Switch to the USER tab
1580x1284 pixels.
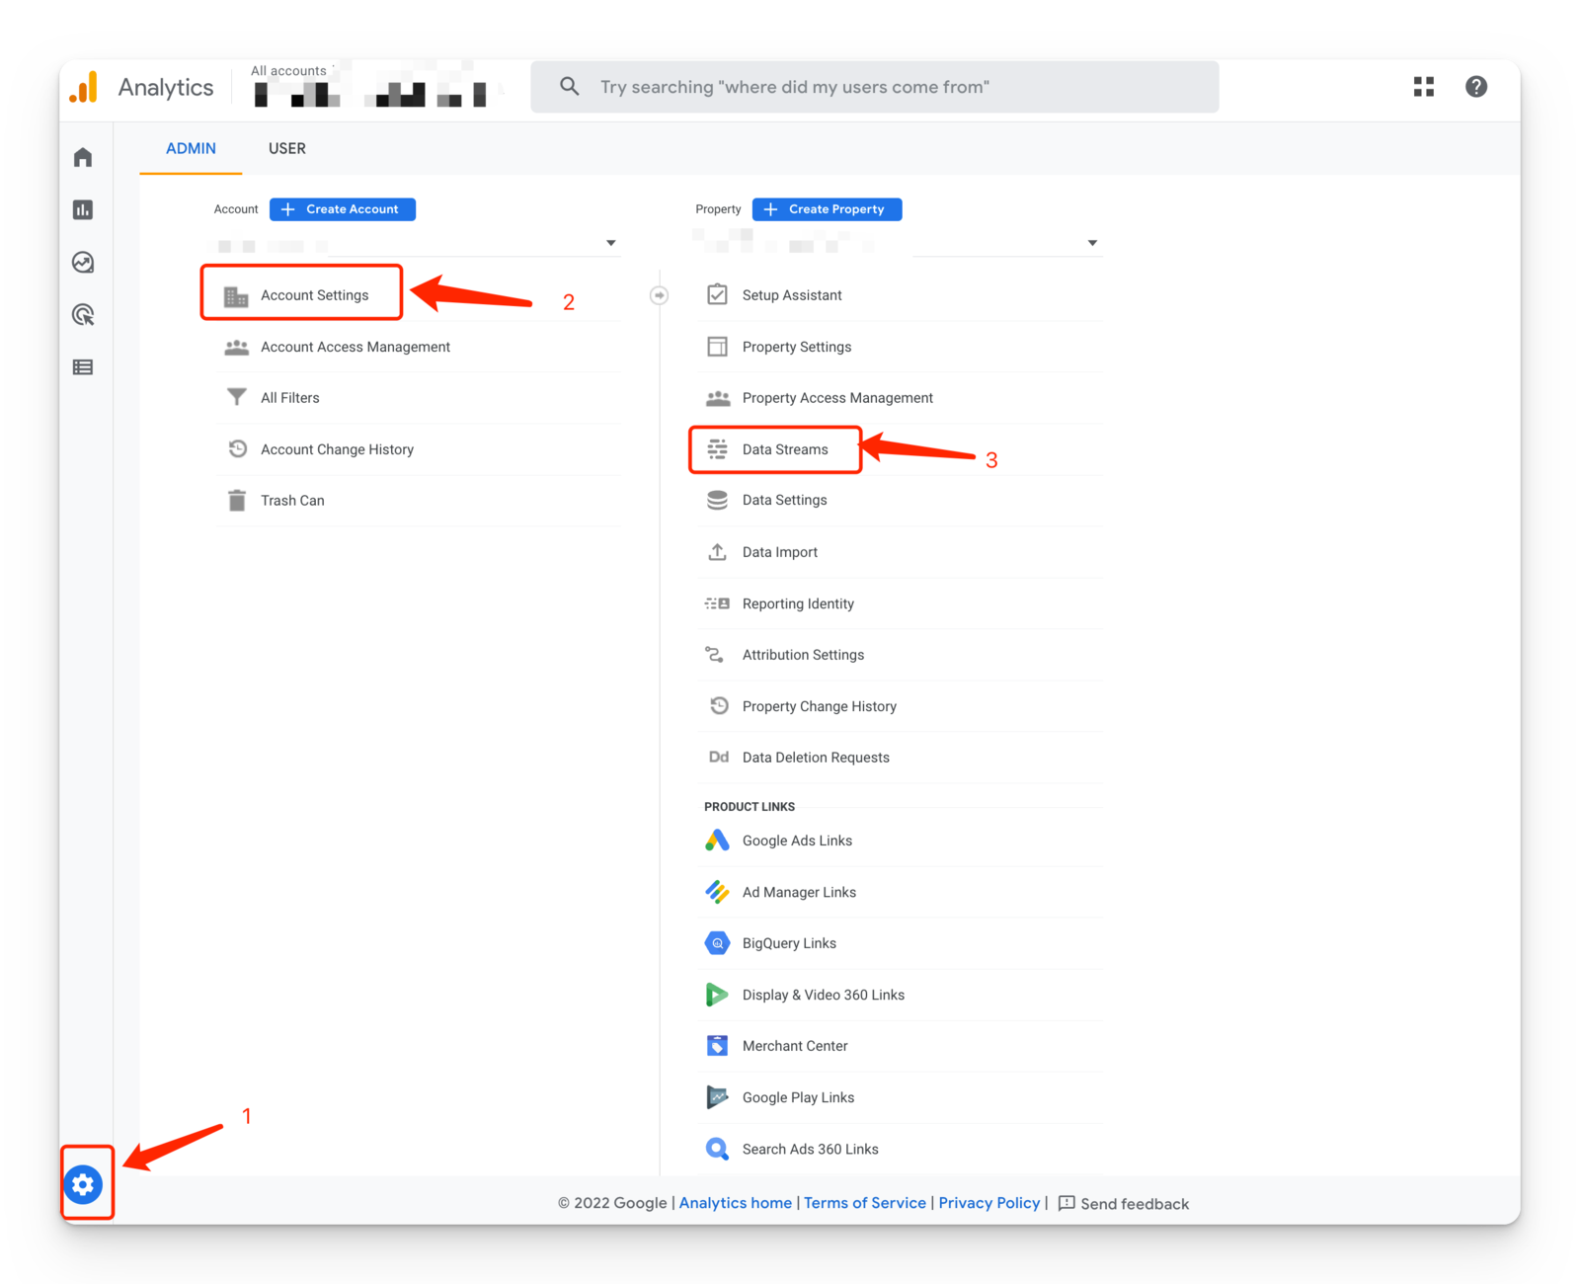(287, 148)
